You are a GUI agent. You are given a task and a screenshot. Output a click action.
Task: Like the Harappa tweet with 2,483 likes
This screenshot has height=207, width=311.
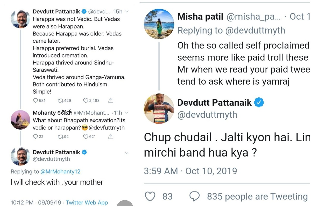pyautogui.click(x=86, y=100)
